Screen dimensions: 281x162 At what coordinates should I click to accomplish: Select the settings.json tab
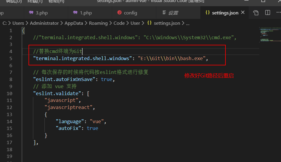(225, 13)
